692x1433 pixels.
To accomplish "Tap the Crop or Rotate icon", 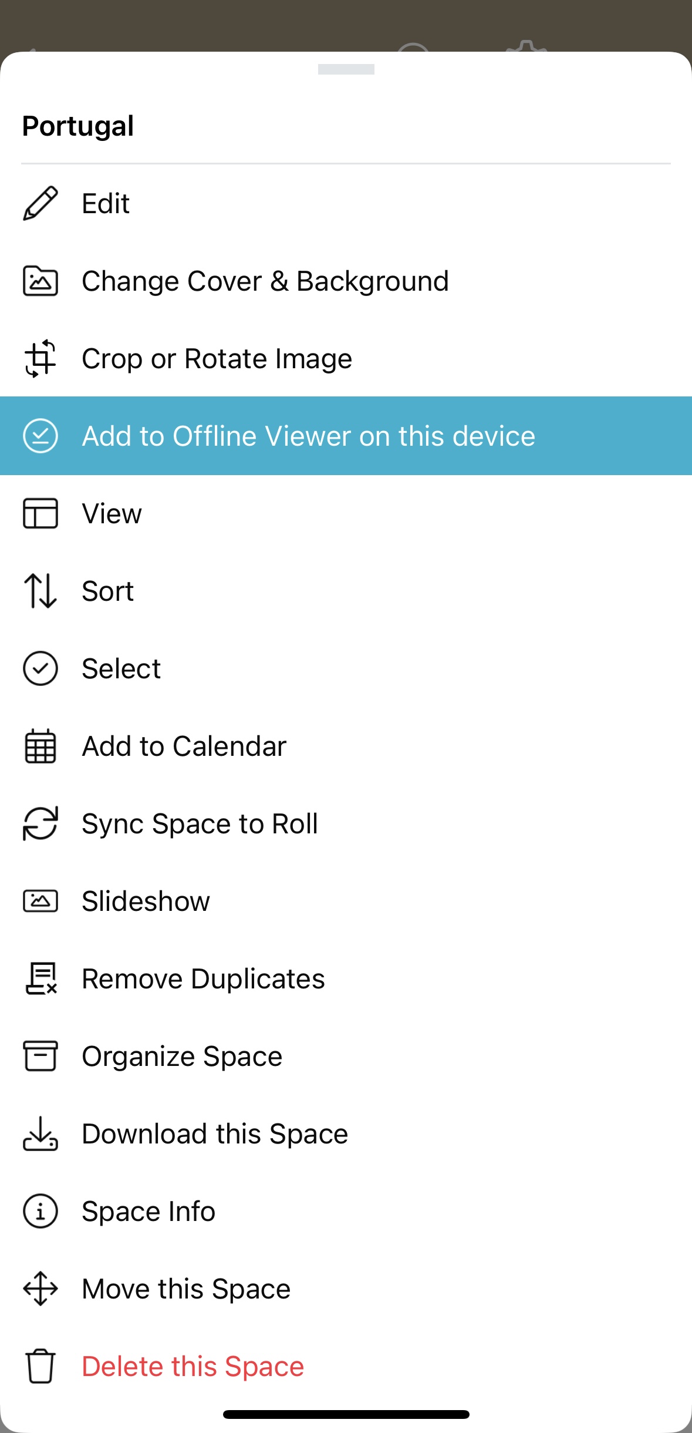I will tap(40, 358).
